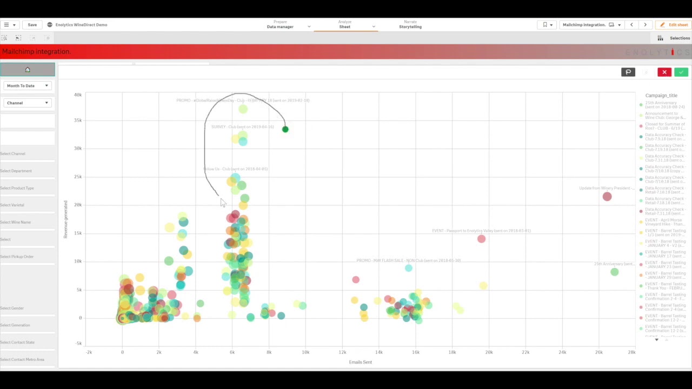This screenshot has width=692, height=389.
Task: Expand the Sheet dropdown arrow
Action: tap(373, 26)
